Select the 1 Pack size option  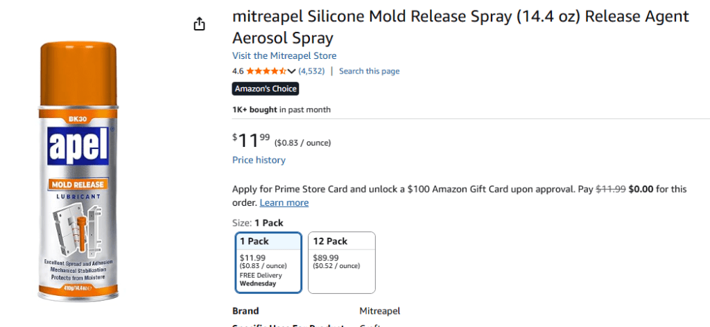coord(268,263)
